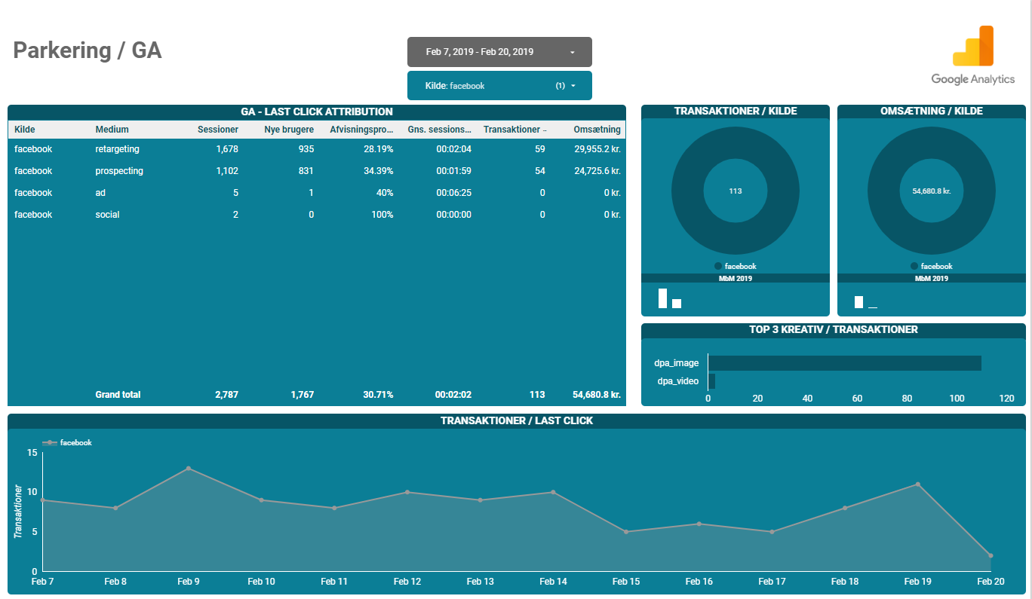Click the Feb 14 data point

pos(553,492)
